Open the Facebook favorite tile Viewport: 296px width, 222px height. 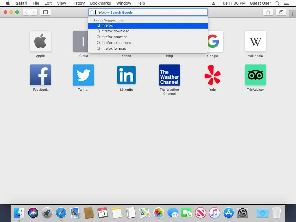[x=40, y=75]
